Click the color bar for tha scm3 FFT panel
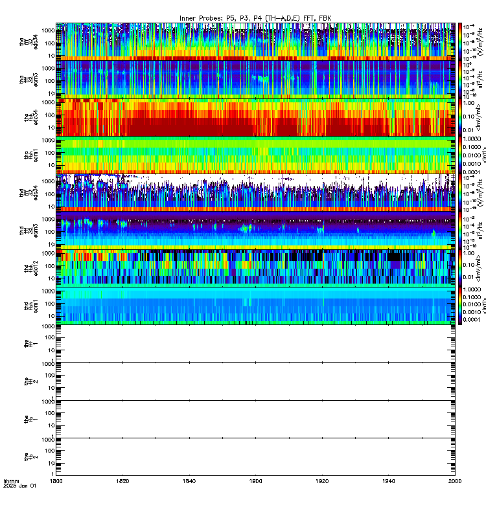The width and height of the screenshot is (486, 518). pyautogui.click(x=460, y=80)
